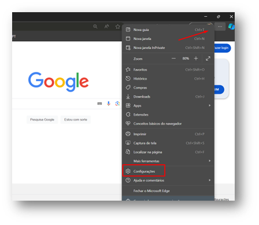This screenshot has height=225, width=259.
Task: Click the Conceitos básicos heart icon
Action: click(x=128, y=124)
